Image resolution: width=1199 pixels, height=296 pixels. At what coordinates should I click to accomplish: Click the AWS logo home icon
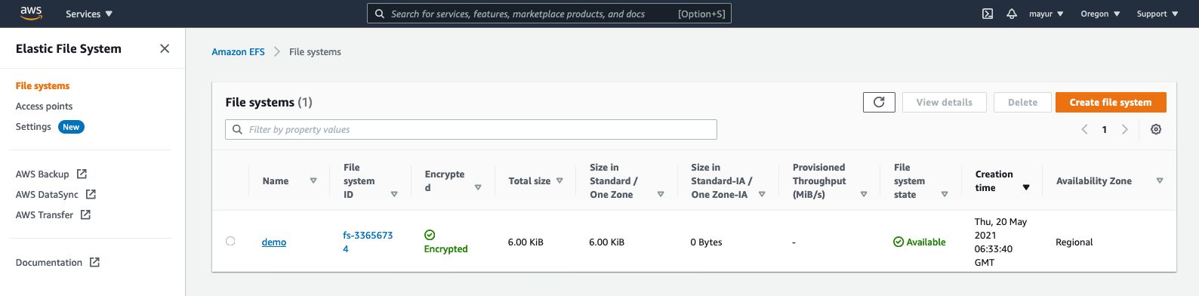[31, 13]
